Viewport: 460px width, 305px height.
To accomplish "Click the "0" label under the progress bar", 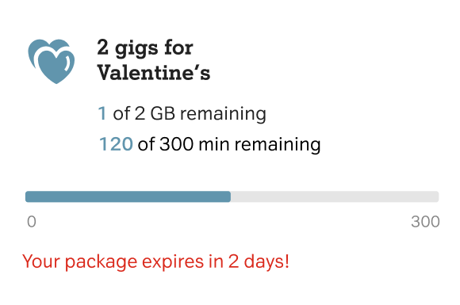I will [32, 222].
